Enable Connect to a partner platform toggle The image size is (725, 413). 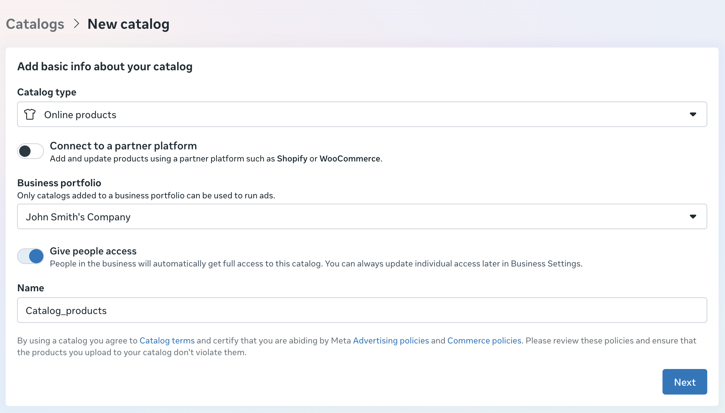tap(31, 151)
